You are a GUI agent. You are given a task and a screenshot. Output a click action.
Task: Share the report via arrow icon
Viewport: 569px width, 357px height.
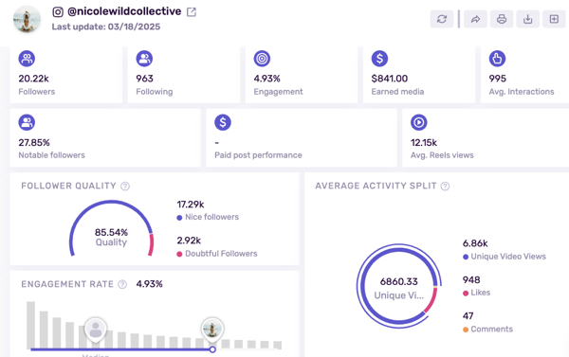(x=475, y=19)
